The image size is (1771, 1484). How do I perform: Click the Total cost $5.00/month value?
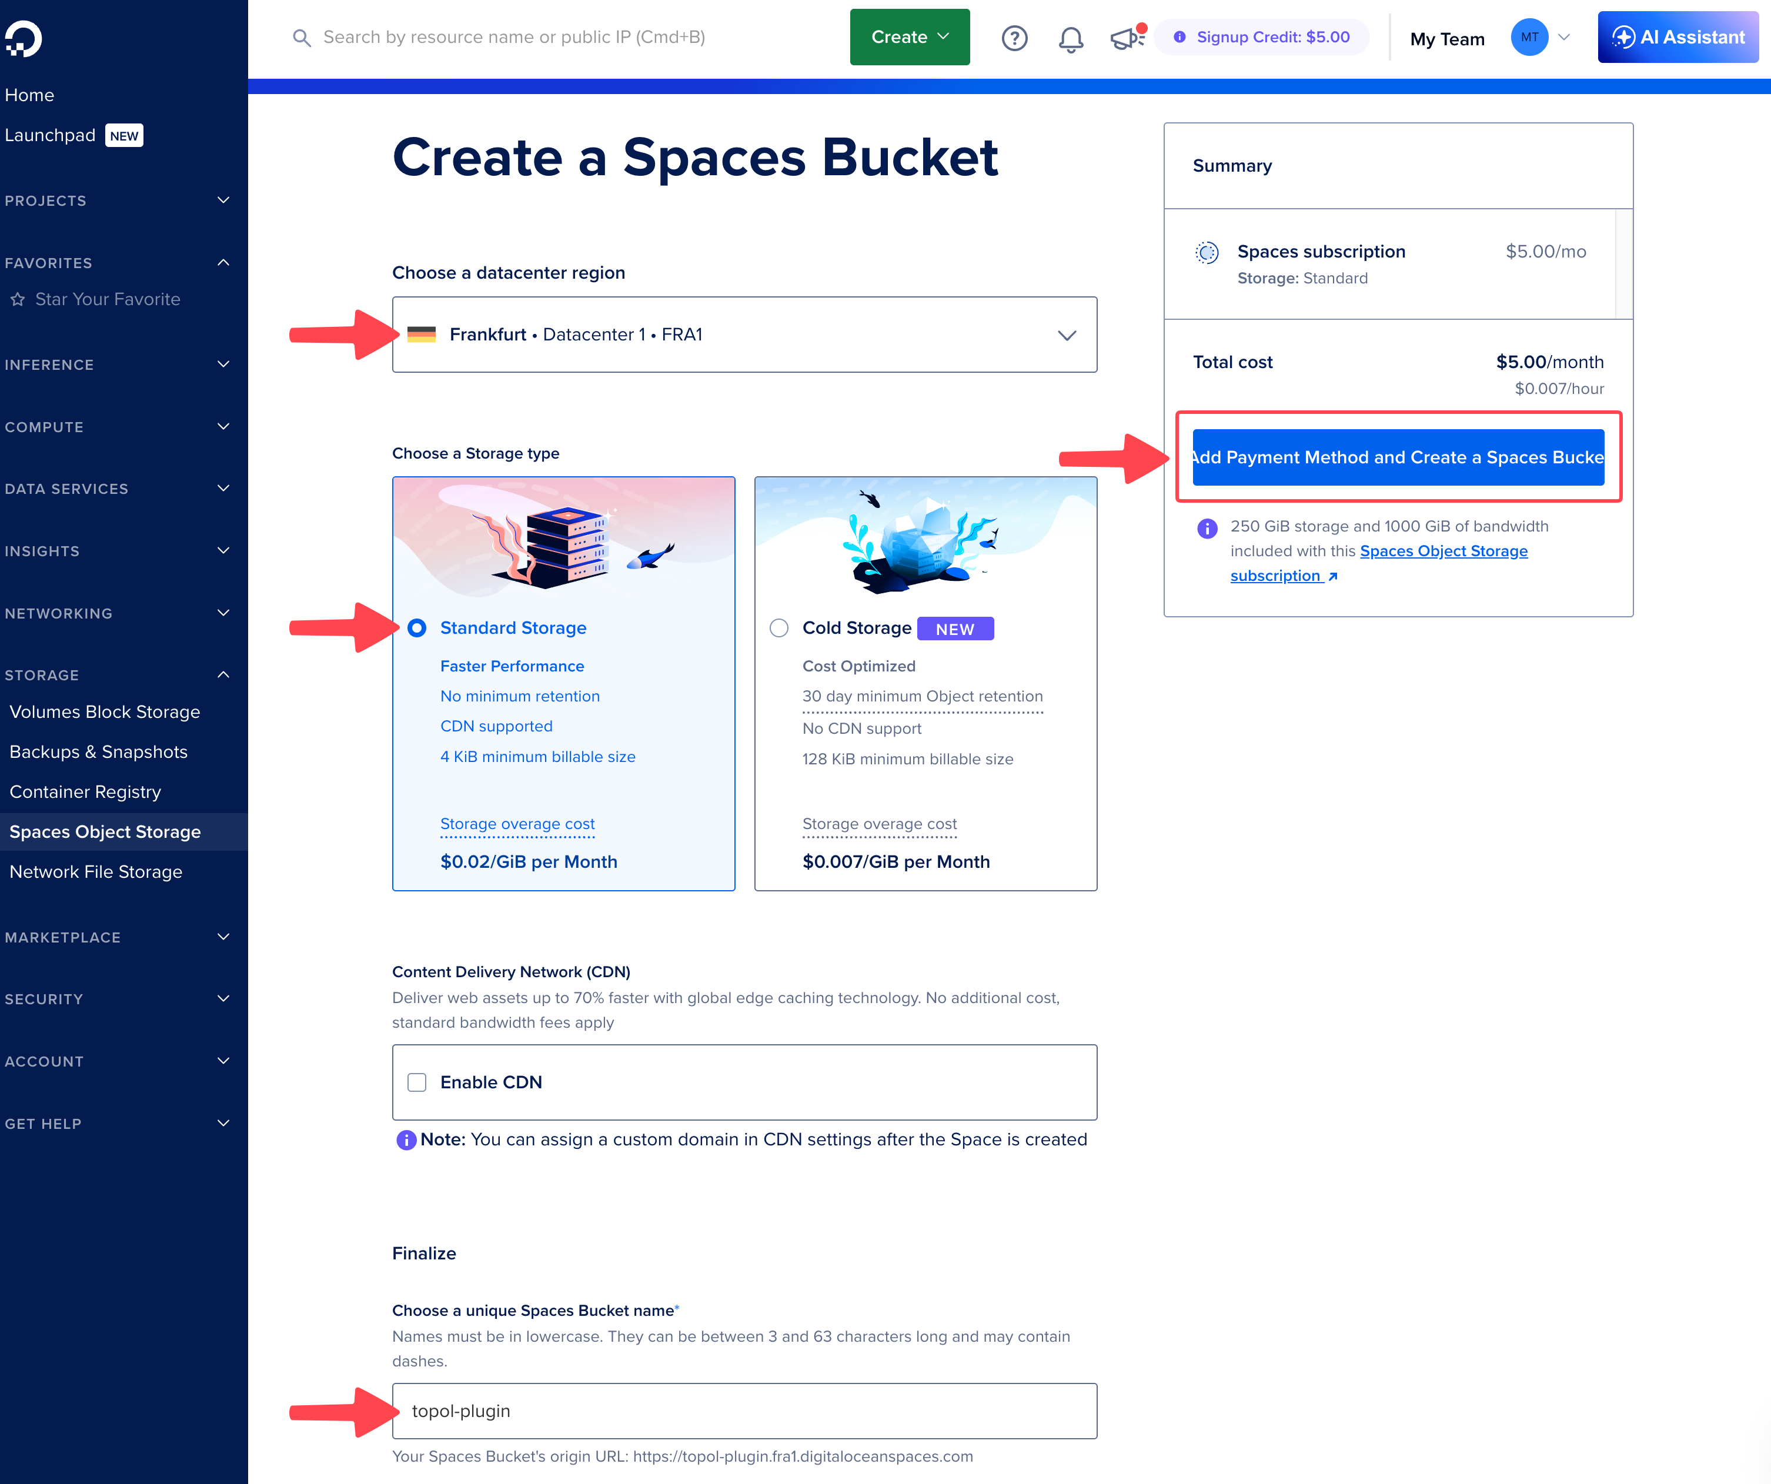1550,363
